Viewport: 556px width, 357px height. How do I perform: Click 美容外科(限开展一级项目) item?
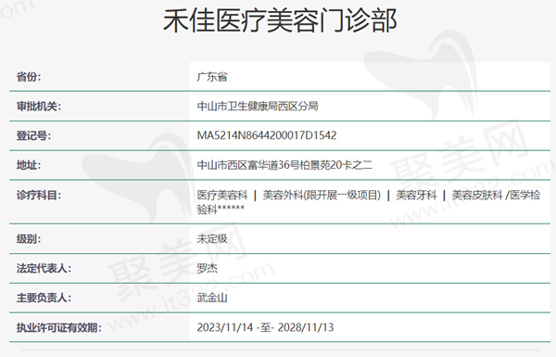click(x=322, y=195)
